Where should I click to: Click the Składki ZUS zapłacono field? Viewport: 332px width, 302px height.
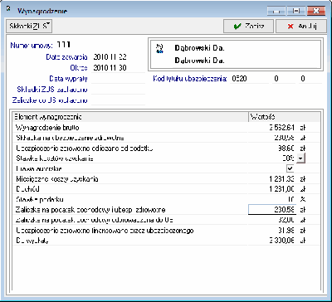[118, 90]
